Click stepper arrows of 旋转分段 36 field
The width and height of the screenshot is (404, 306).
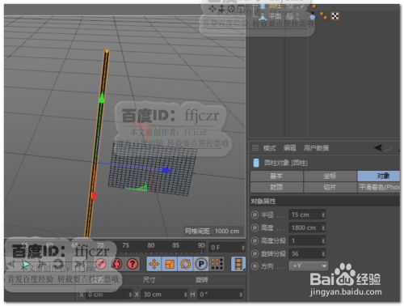point(323,253)
